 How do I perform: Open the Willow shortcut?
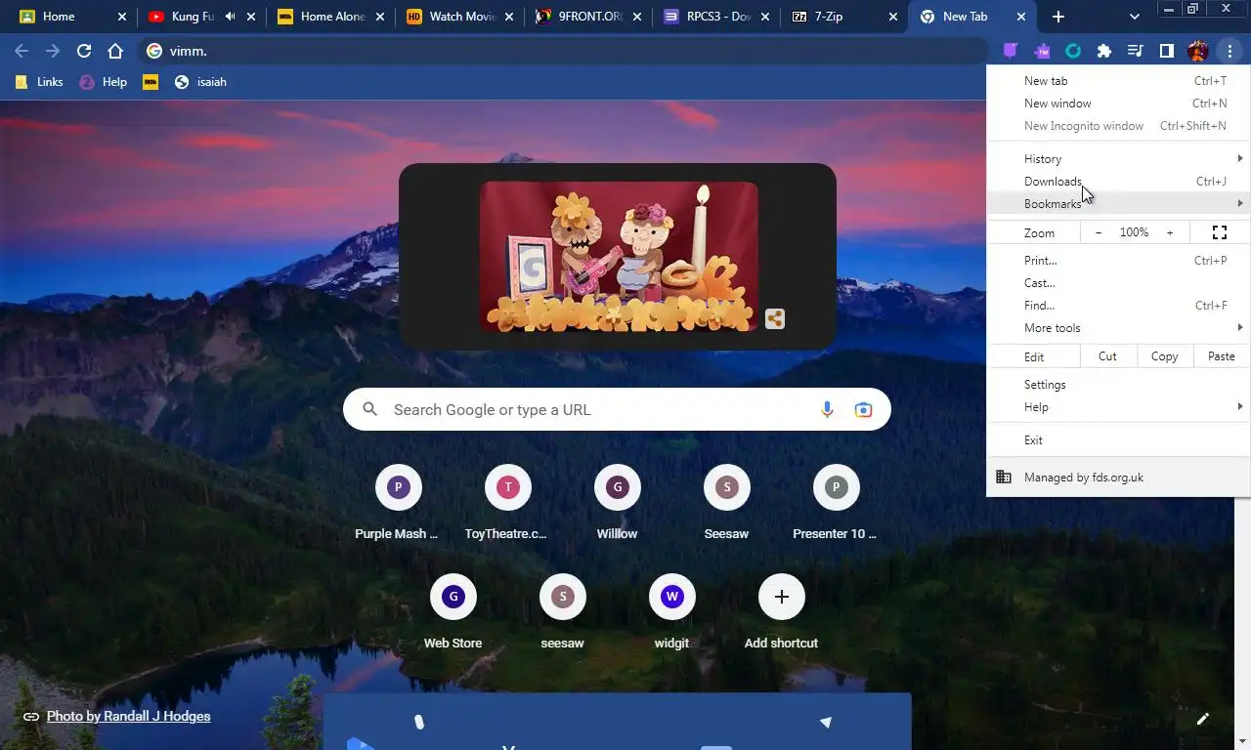617,504
